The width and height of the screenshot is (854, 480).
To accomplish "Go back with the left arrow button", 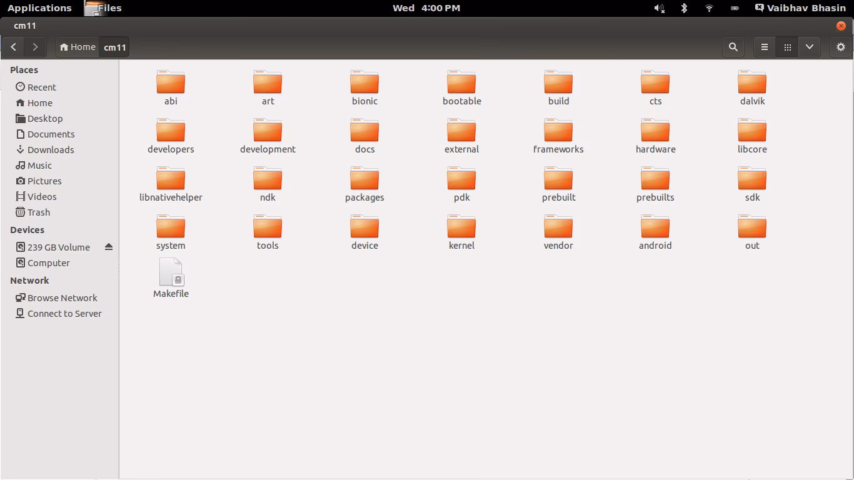I will pyautogui.click(x=14, y=47).
